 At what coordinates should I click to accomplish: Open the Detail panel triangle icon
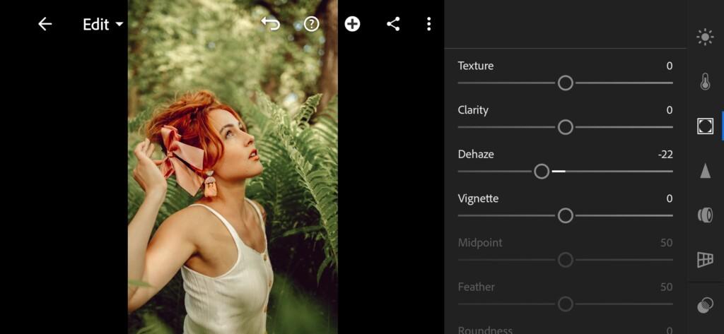coord(705,170)
